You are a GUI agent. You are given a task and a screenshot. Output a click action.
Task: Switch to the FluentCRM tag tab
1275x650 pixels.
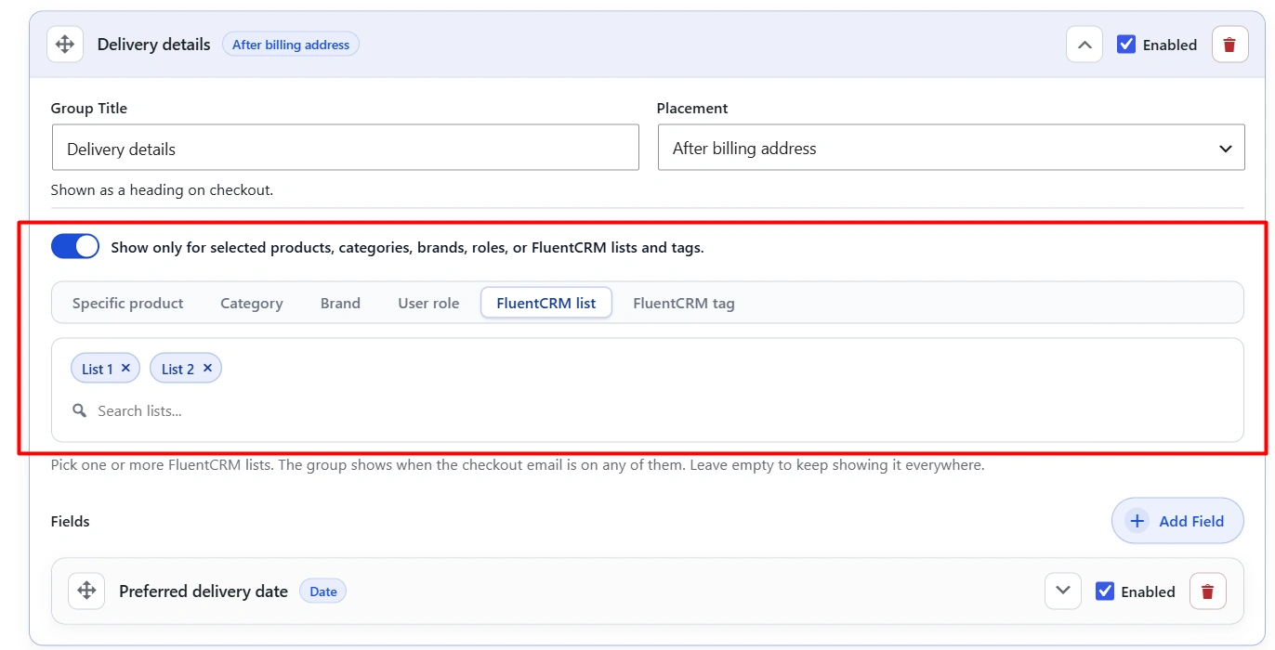click(684, 303)
